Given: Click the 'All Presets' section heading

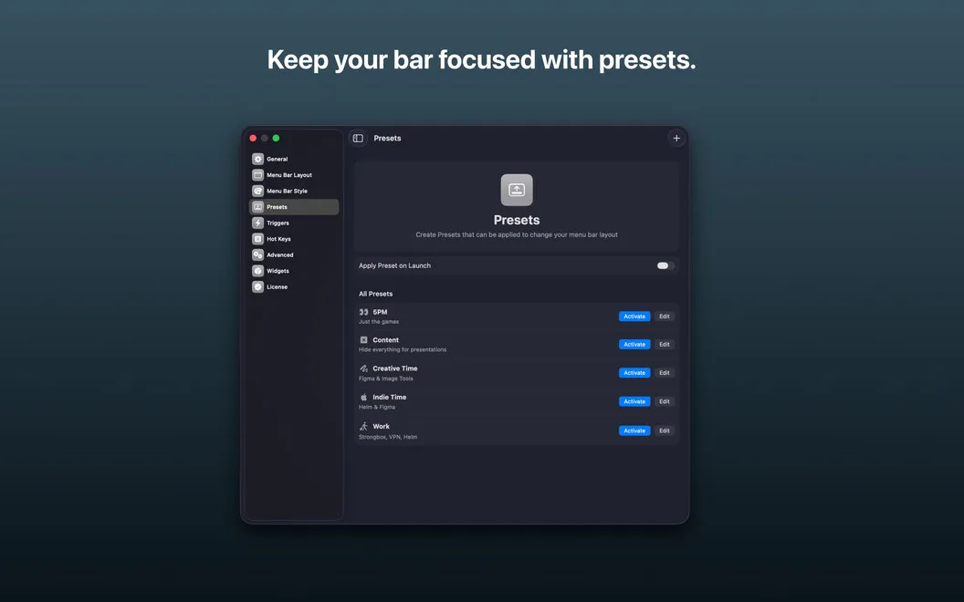Looking at the screenshot, I should point(375,294).
